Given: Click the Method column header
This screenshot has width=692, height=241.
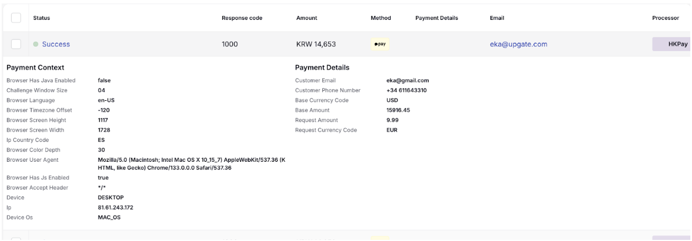Looking at the screenshot, I should [x=381, y=18].
